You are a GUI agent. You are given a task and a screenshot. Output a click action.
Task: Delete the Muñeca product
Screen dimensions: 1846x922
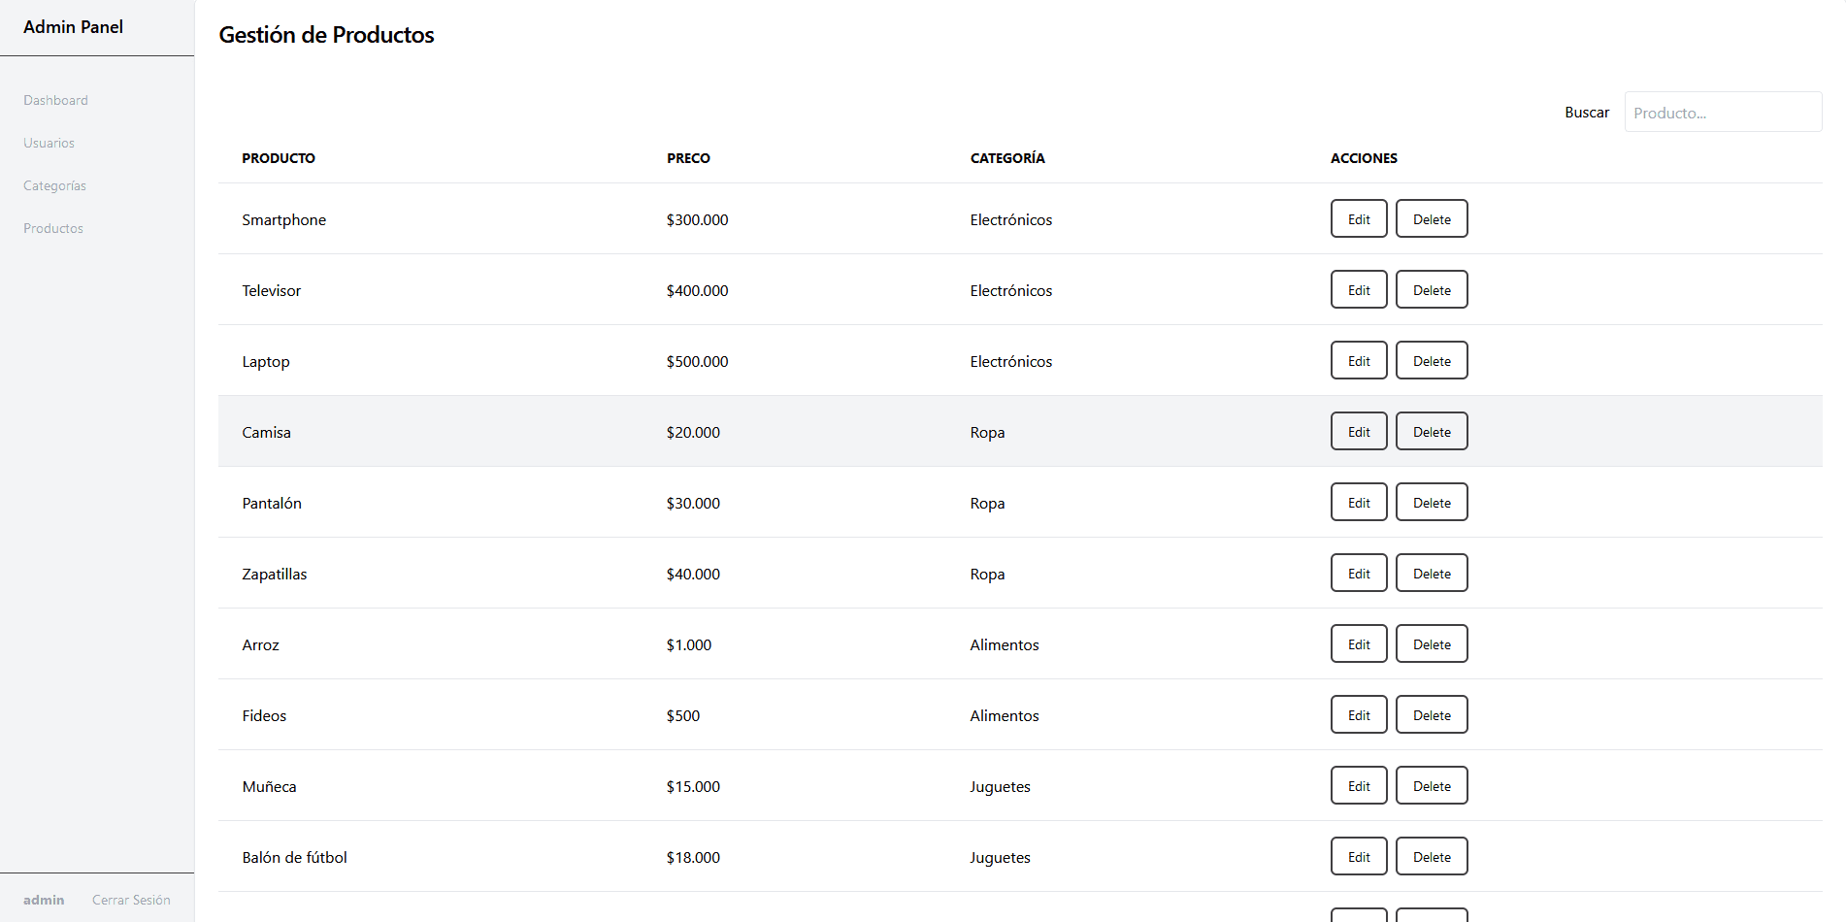[1432, 786]
